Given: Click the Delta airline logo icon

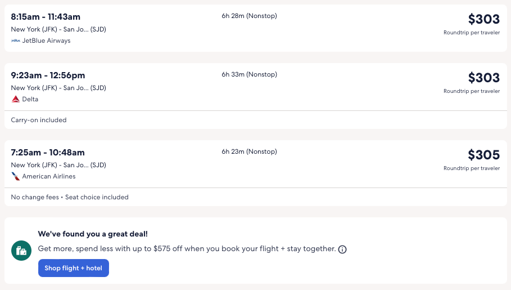Looking at the screenshot, I should click(16, 99).
